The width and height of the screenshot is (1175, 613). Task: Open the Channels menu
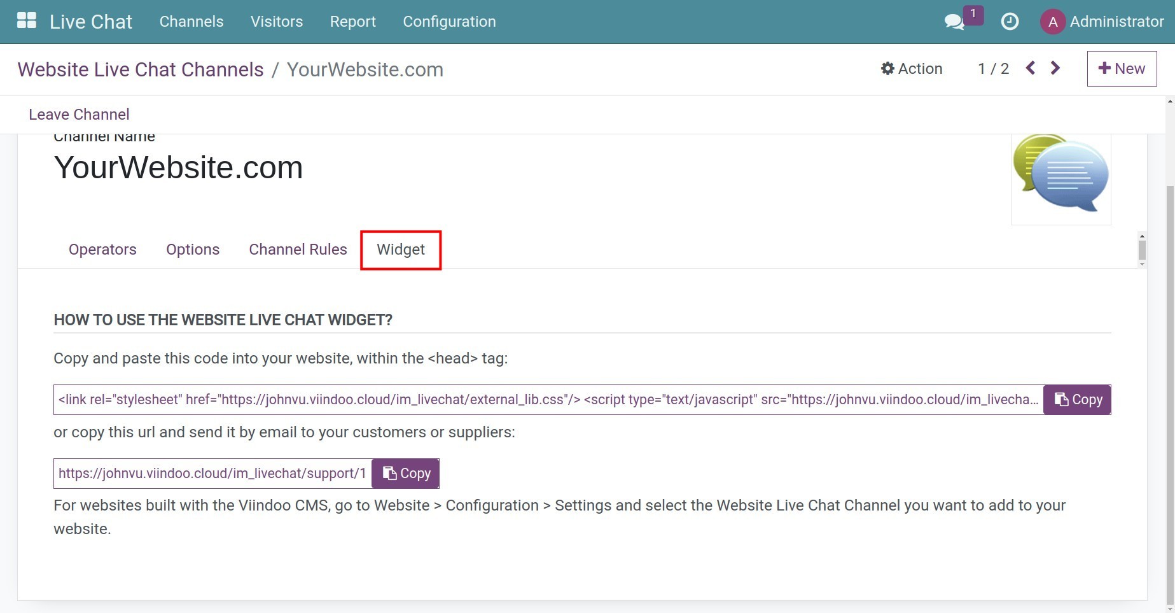click(191, 22)
